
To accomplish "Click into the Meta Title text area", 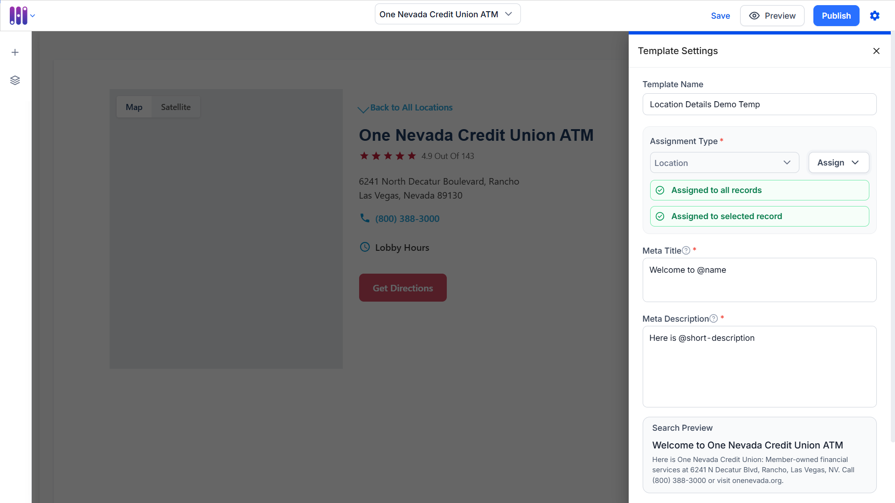I will click(759, 280).
